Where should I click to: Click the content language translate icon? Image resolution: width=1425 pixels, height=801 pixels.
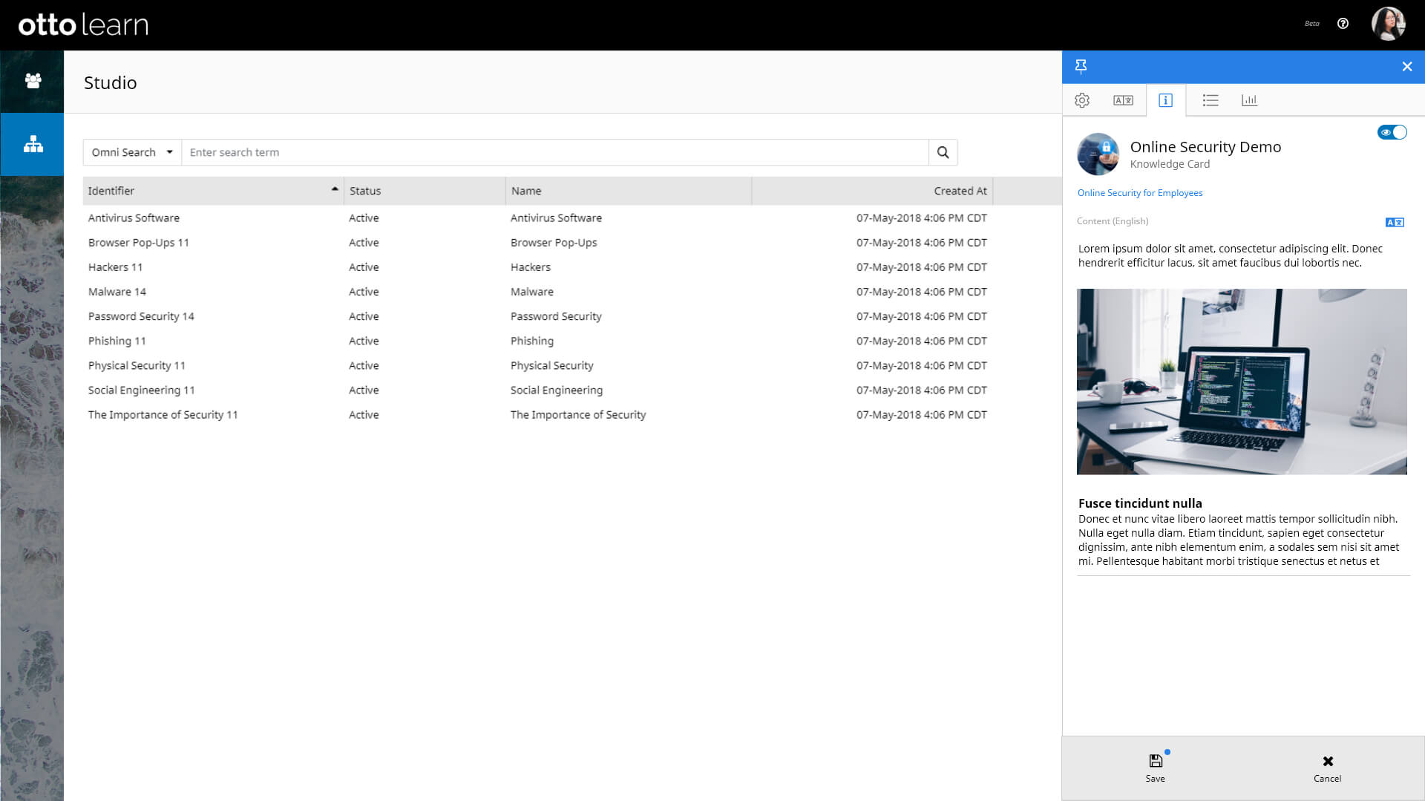pos(1395,222)
